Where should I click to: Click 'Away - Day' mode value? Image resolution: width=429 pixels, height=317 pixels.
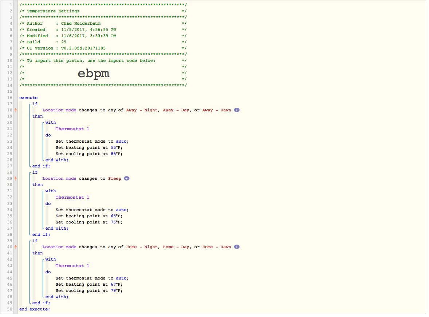pyautogui.click(x=176, y=110)
